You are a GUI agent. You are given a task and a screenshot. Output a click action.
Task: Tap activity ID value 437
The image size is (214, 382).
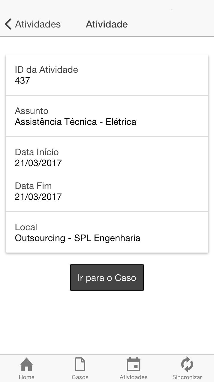(x=22, y=80)
